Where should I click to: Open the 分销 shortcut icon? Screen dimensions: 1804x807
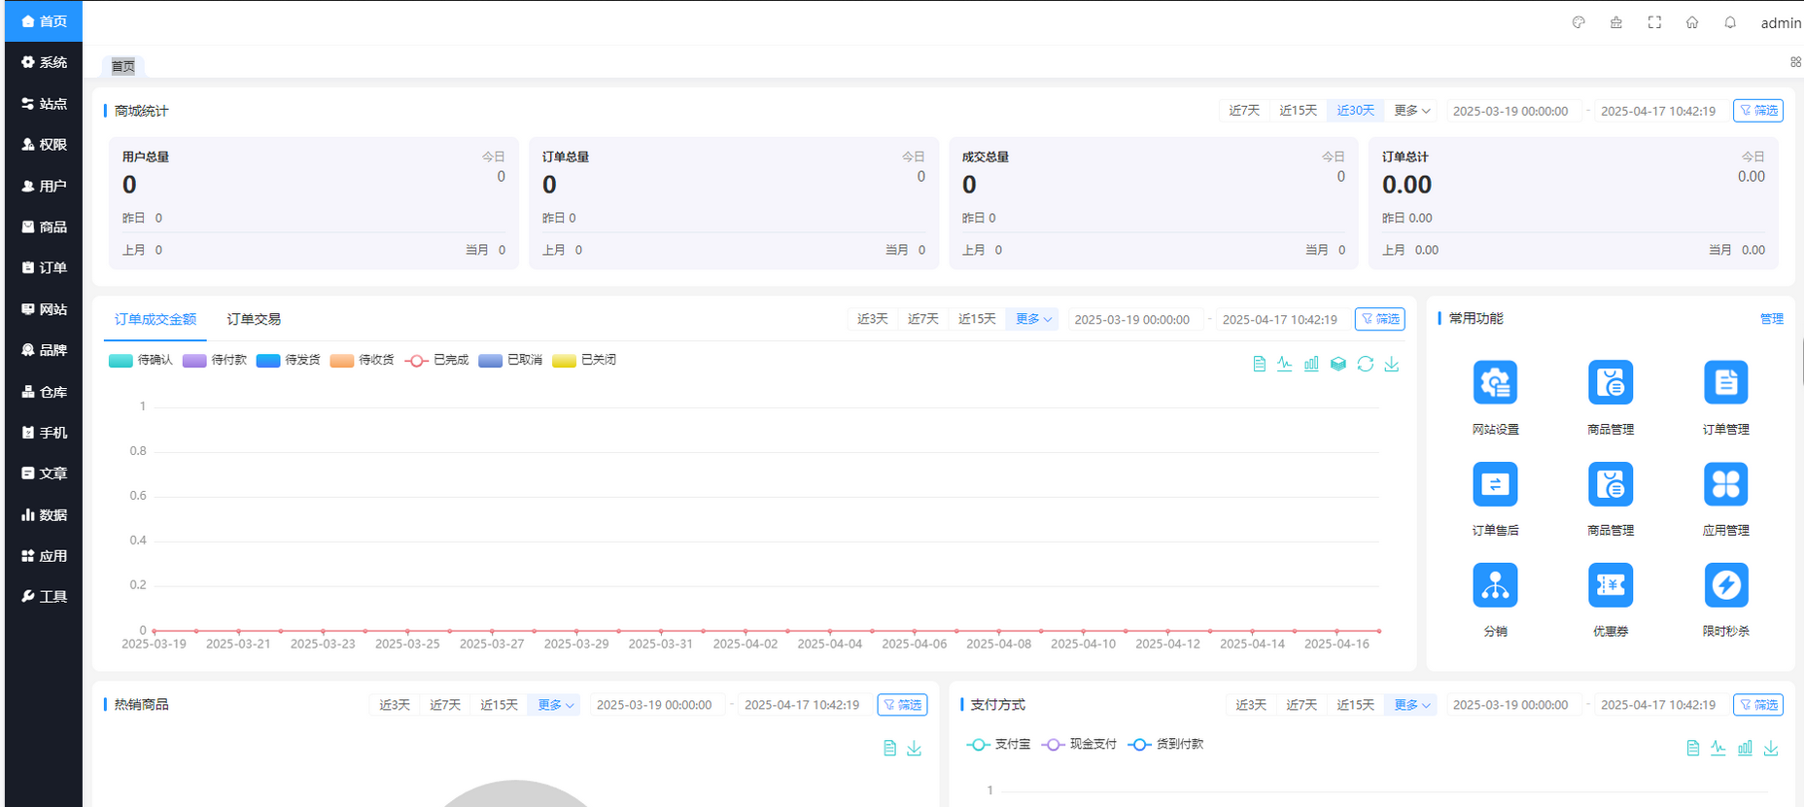click(1495, 584)
